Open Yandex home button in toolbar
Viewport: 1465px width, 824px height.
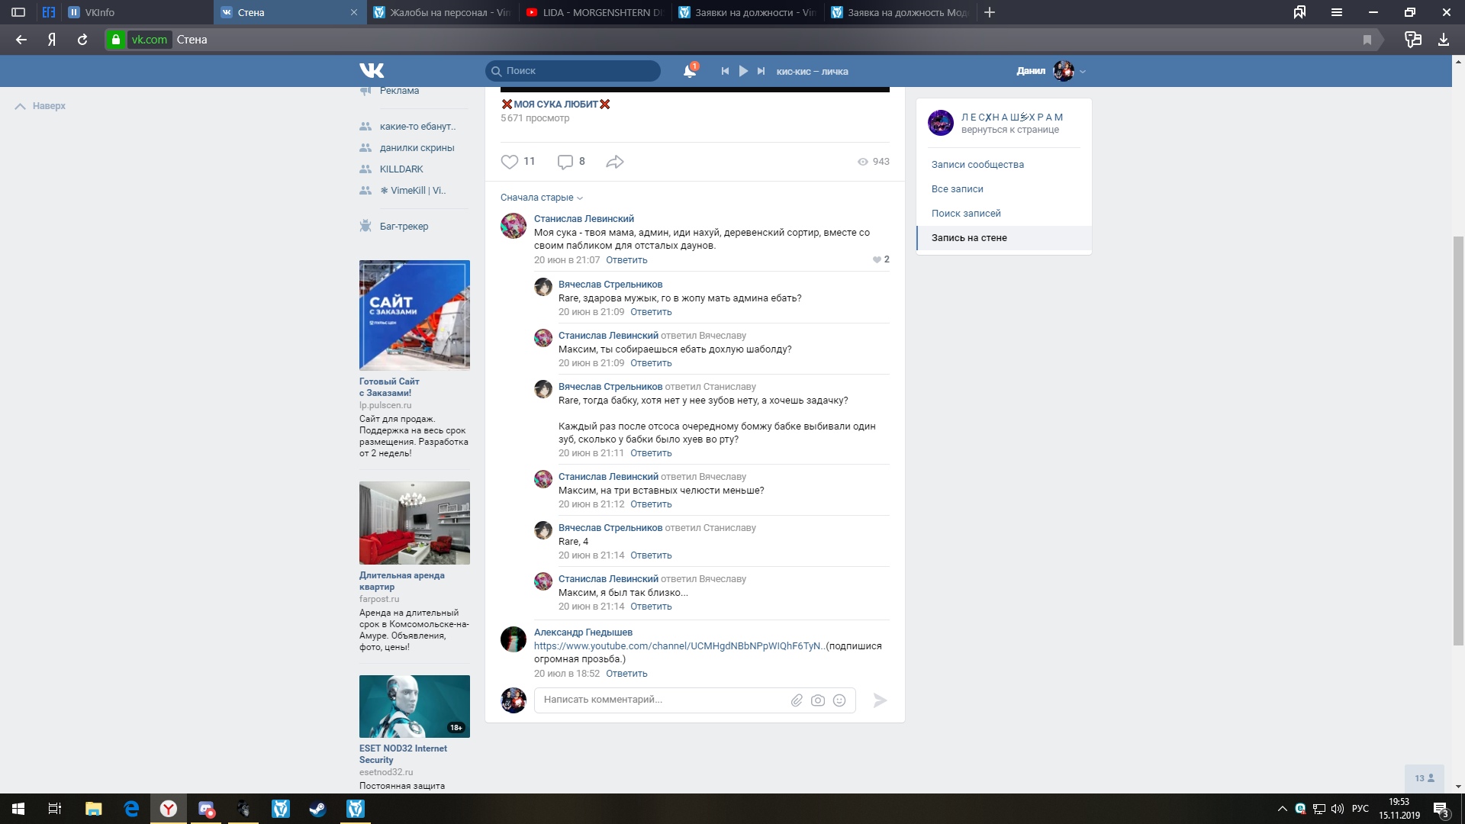[x=52, y=40]
